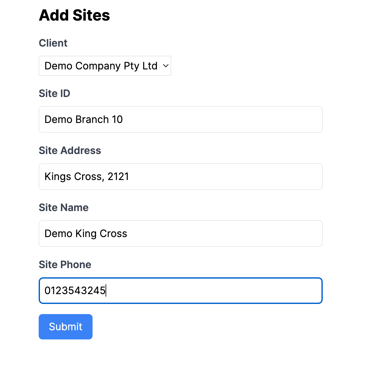Click the Site ID field label
This screenshot has height=367, width=369.
54,93
